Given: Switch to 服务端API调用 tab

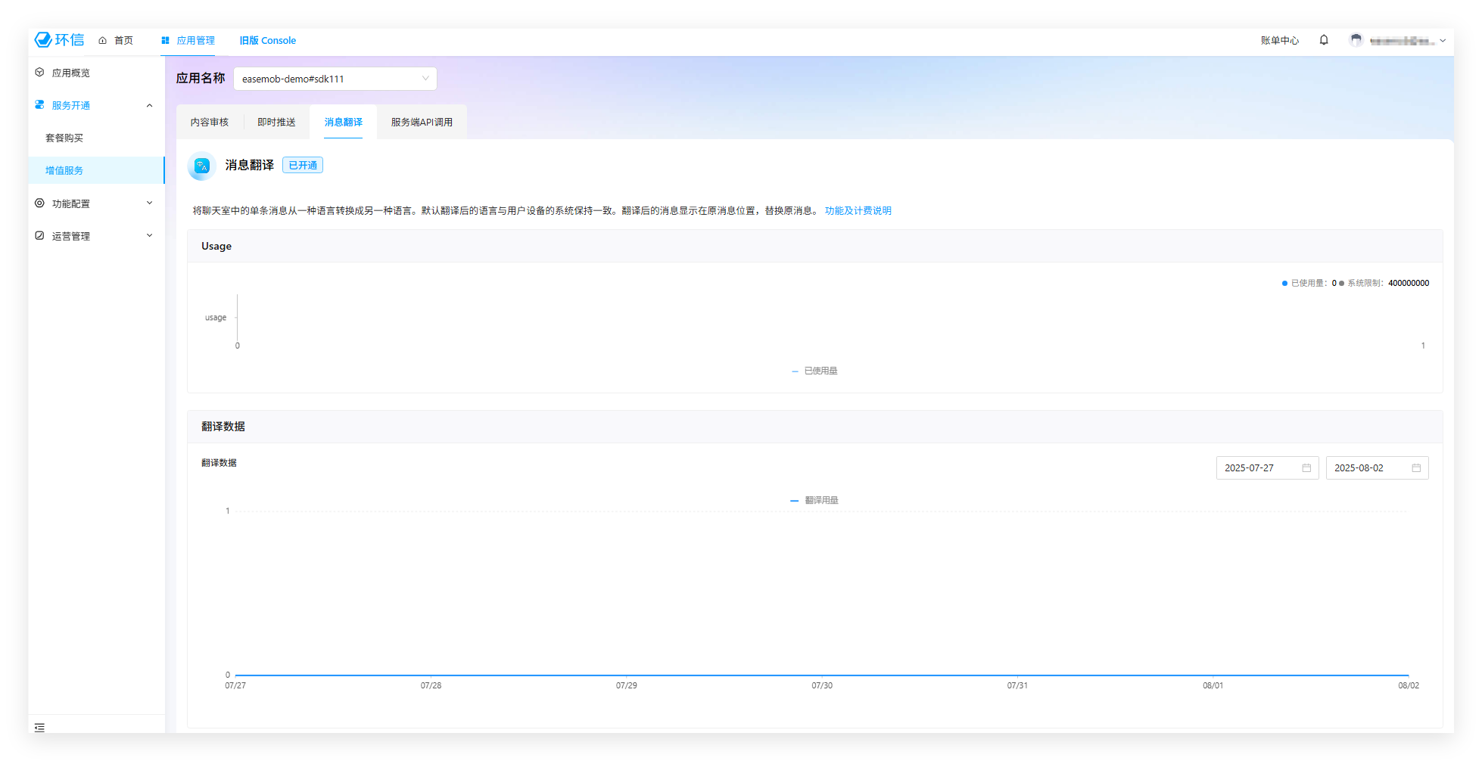Looking at the screenshot, I should tap(422, 122).
